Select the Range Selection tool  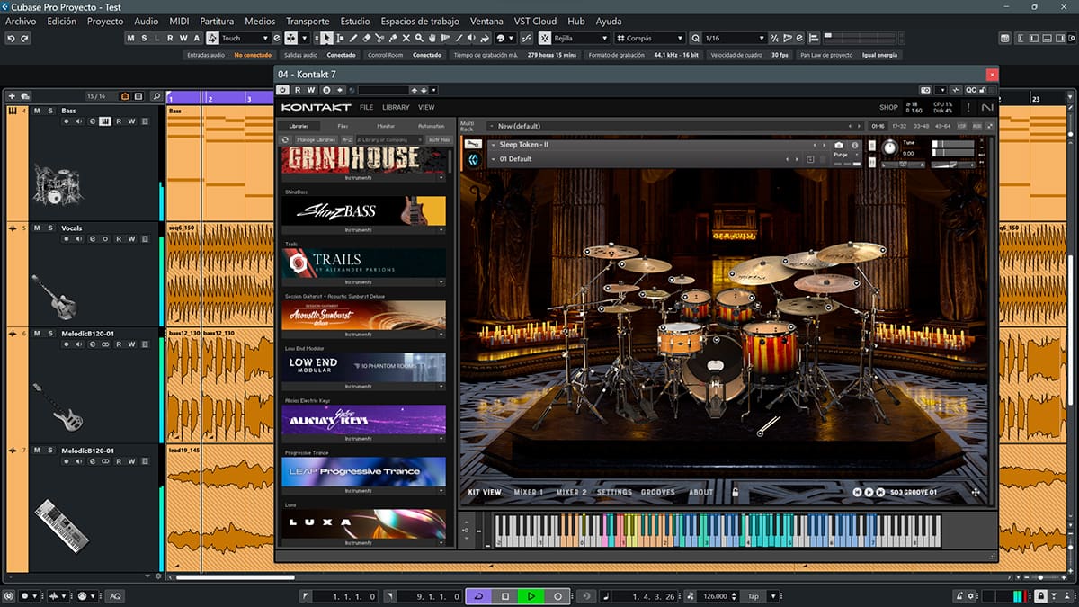(x=340, y=38)
